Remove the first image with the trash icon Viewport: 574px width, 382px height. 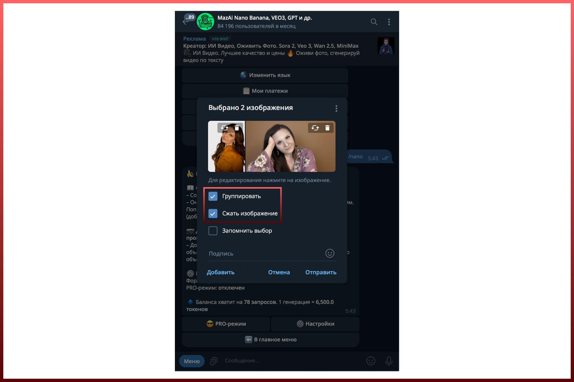[x=237, y=128]
